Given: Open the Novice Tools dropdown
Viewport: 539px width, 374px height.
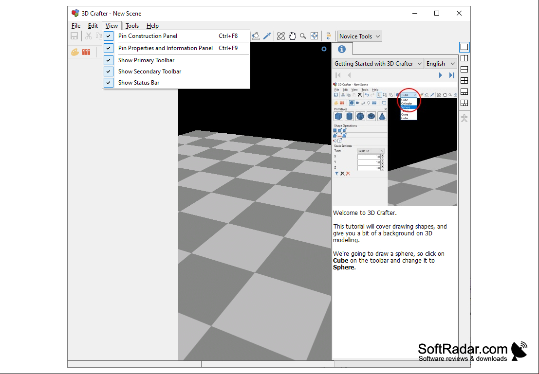Looking at the screenshot, I should point(359,36).
